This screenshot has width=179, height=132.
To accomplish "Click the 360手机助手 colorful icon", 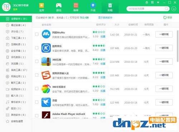I will pyautogui.click(x=46, y=88).
